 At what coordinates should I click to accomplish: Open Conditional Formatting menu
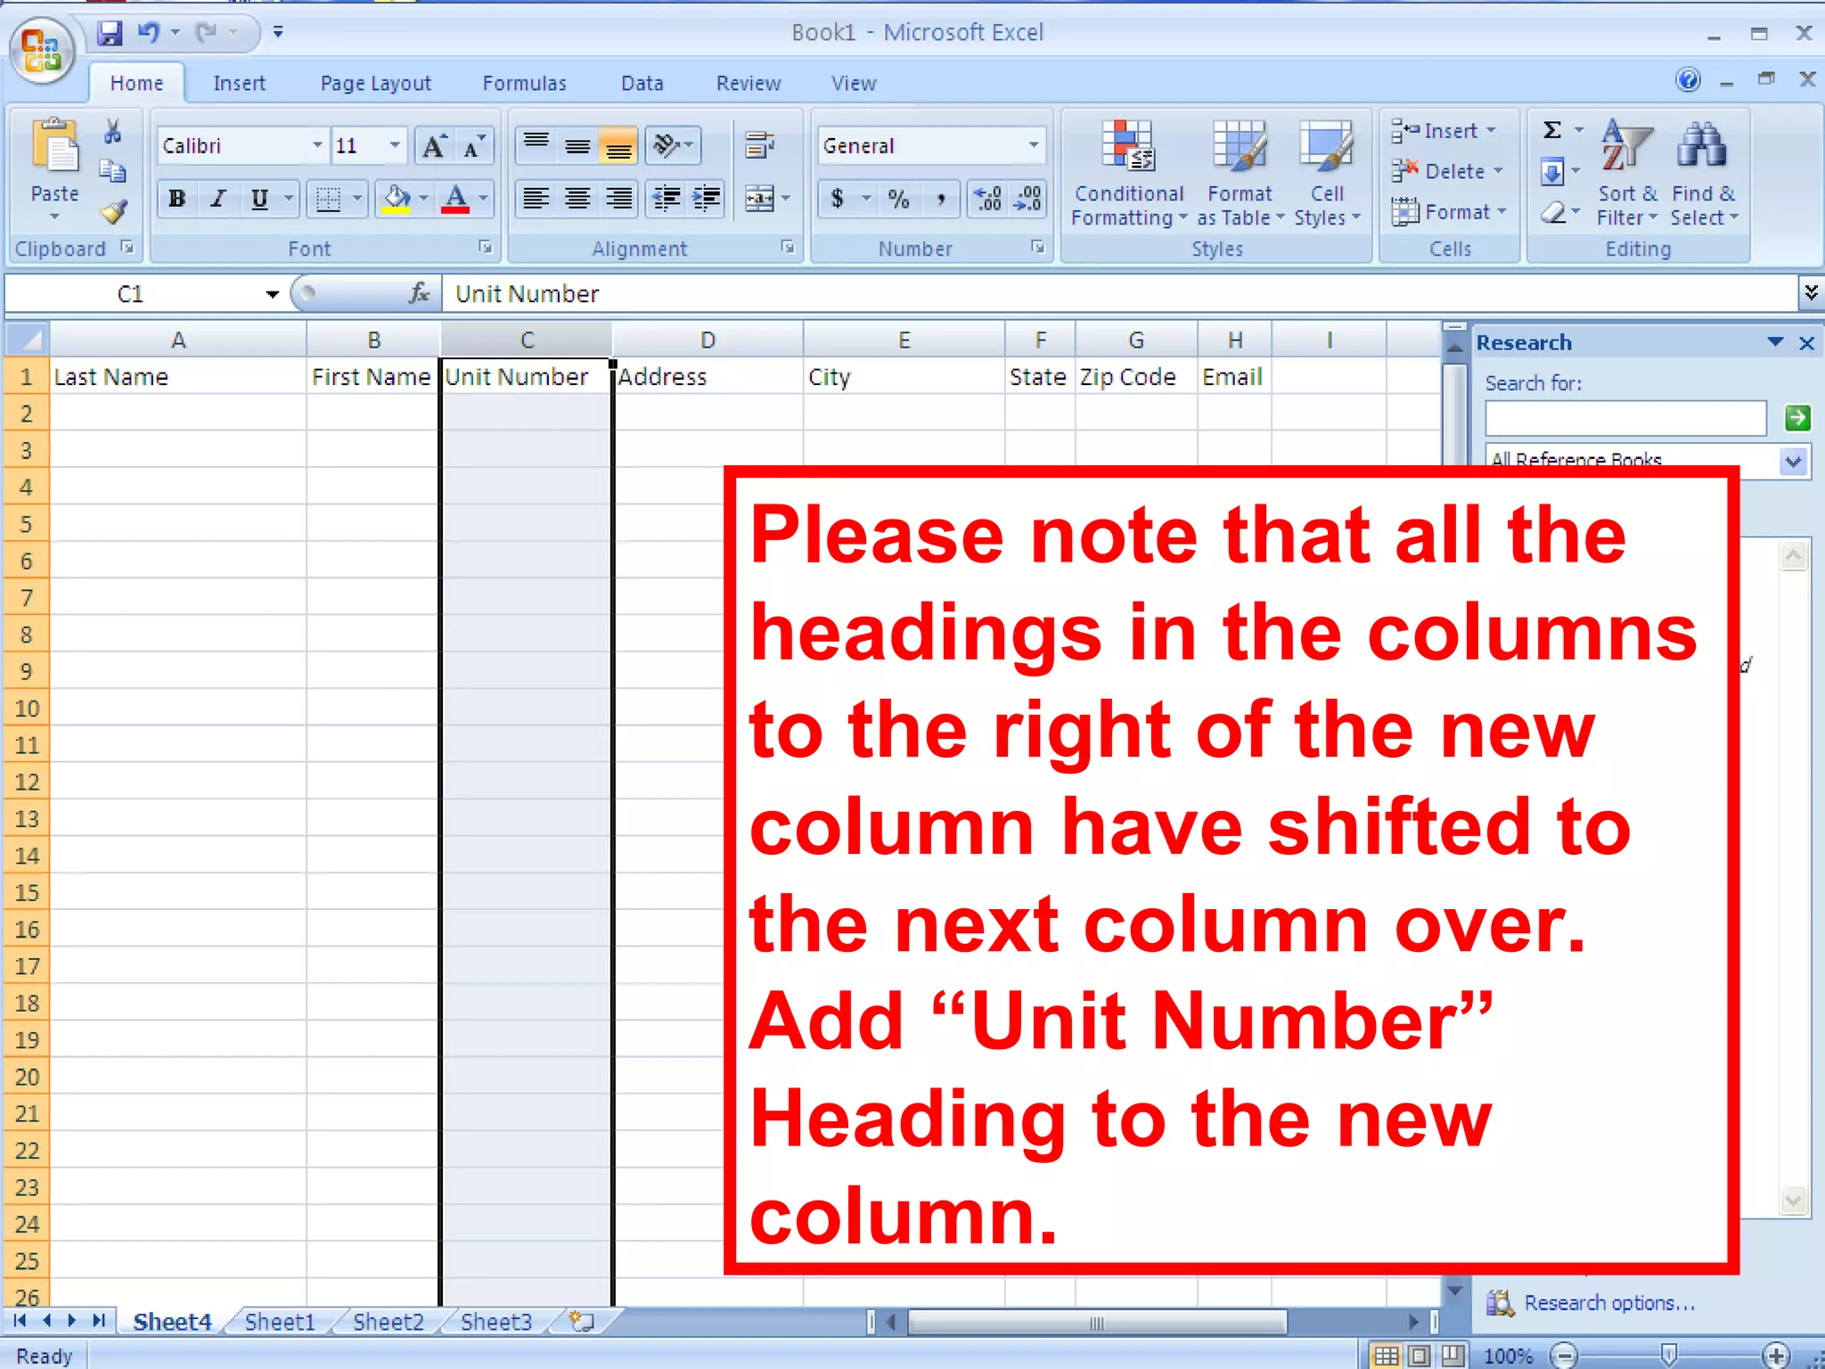coord(1129,173)
